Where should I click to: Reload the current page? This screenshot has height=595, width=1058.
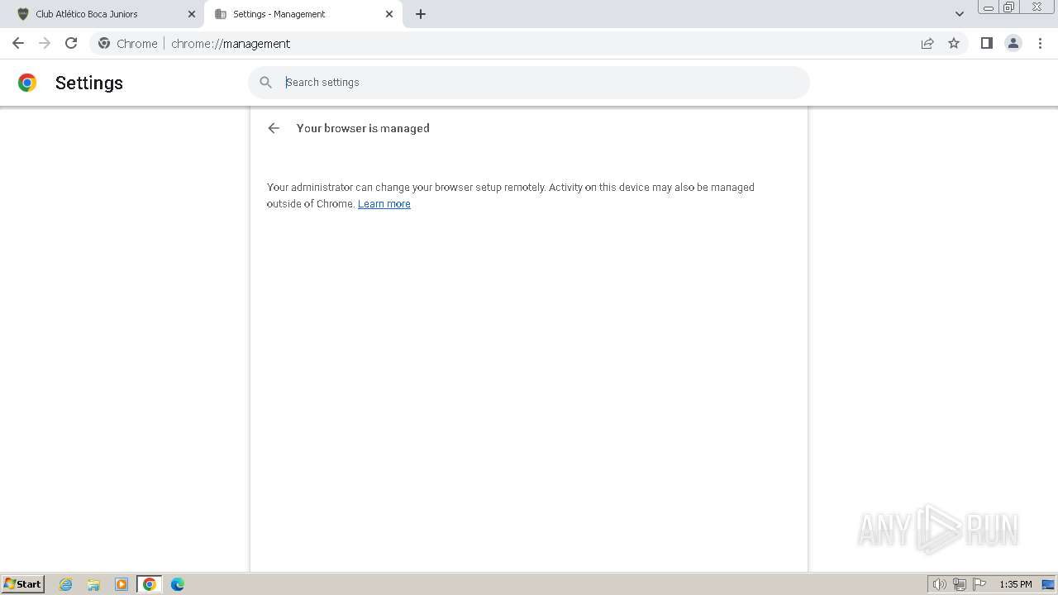point(71,43)
